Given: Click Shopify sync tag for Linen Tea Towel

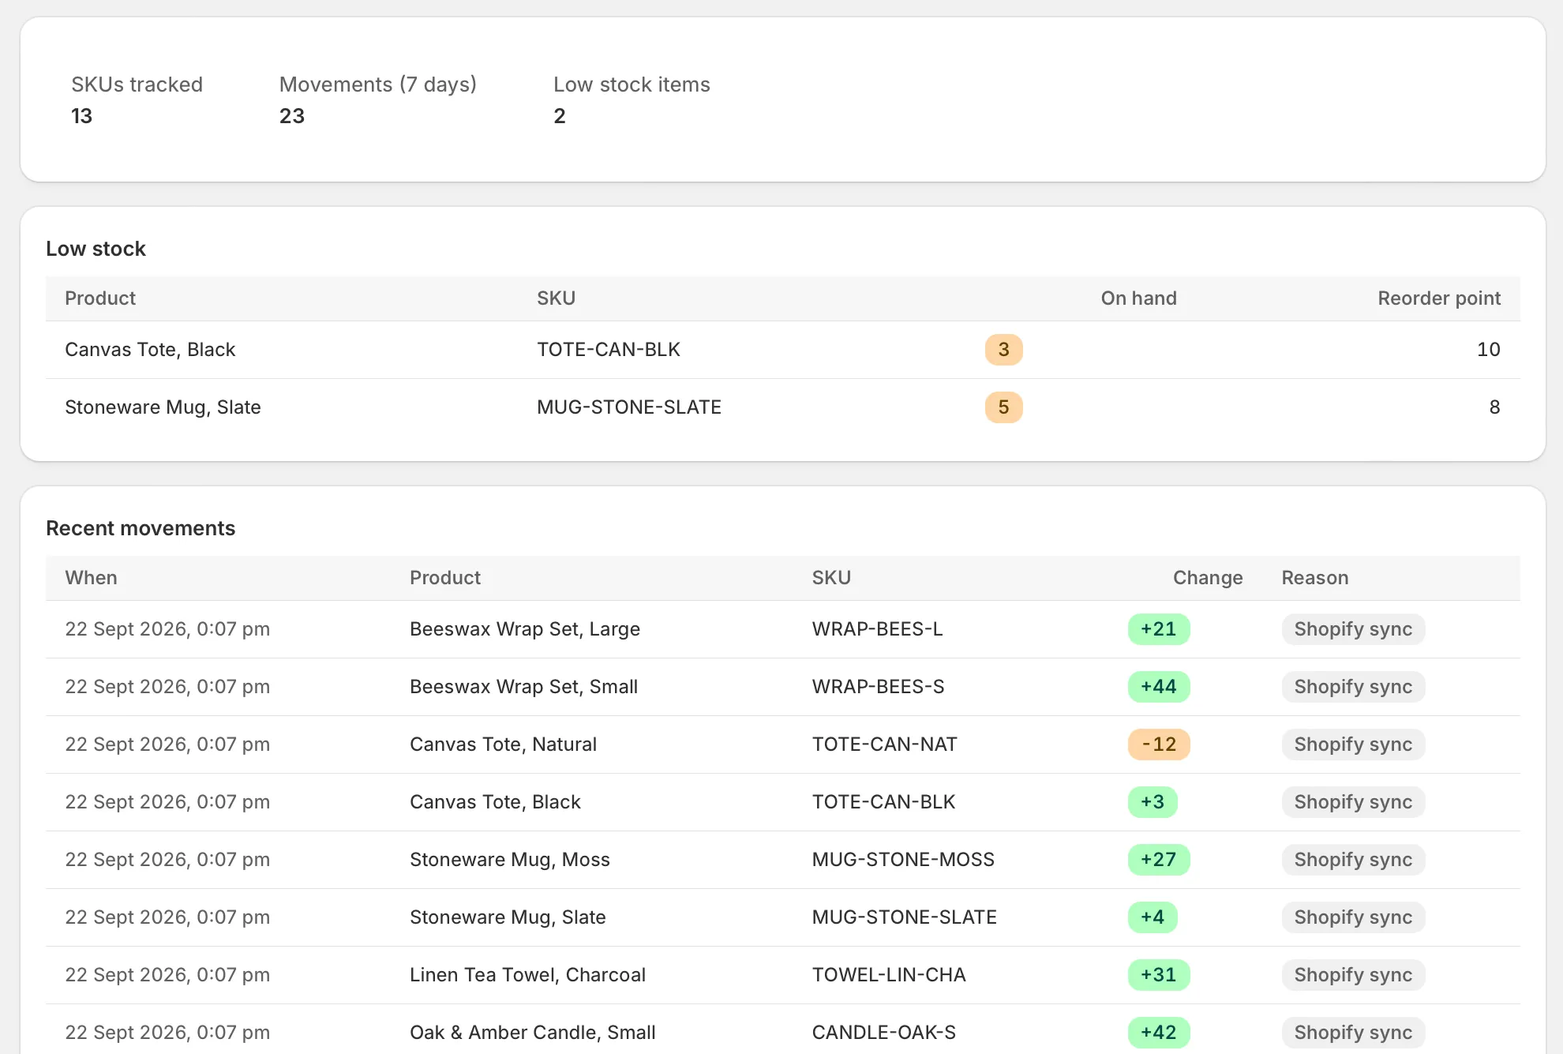Looking at the screenshot, I should pos(1353,975).
